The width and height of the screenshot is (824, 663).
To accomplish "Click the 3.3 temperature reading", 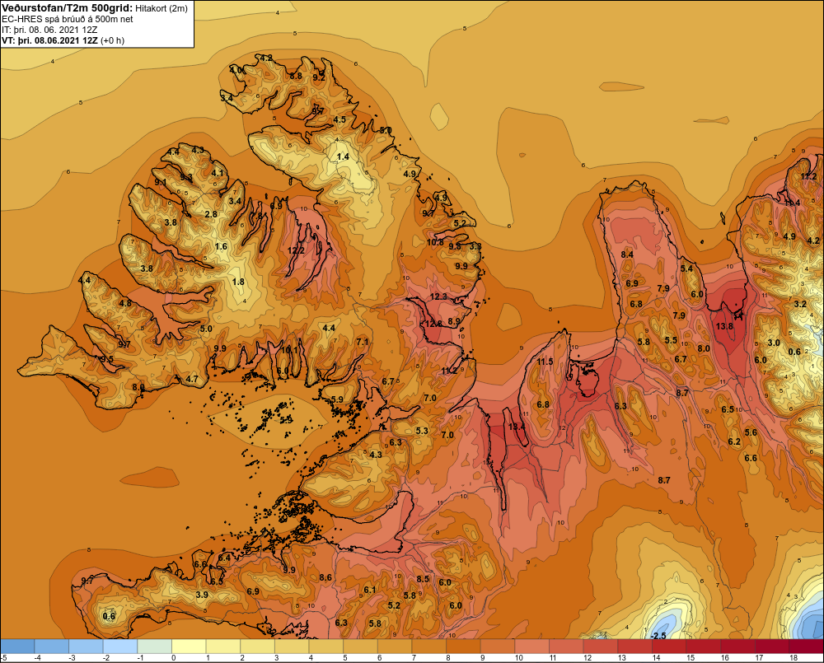I will point(475,246).
